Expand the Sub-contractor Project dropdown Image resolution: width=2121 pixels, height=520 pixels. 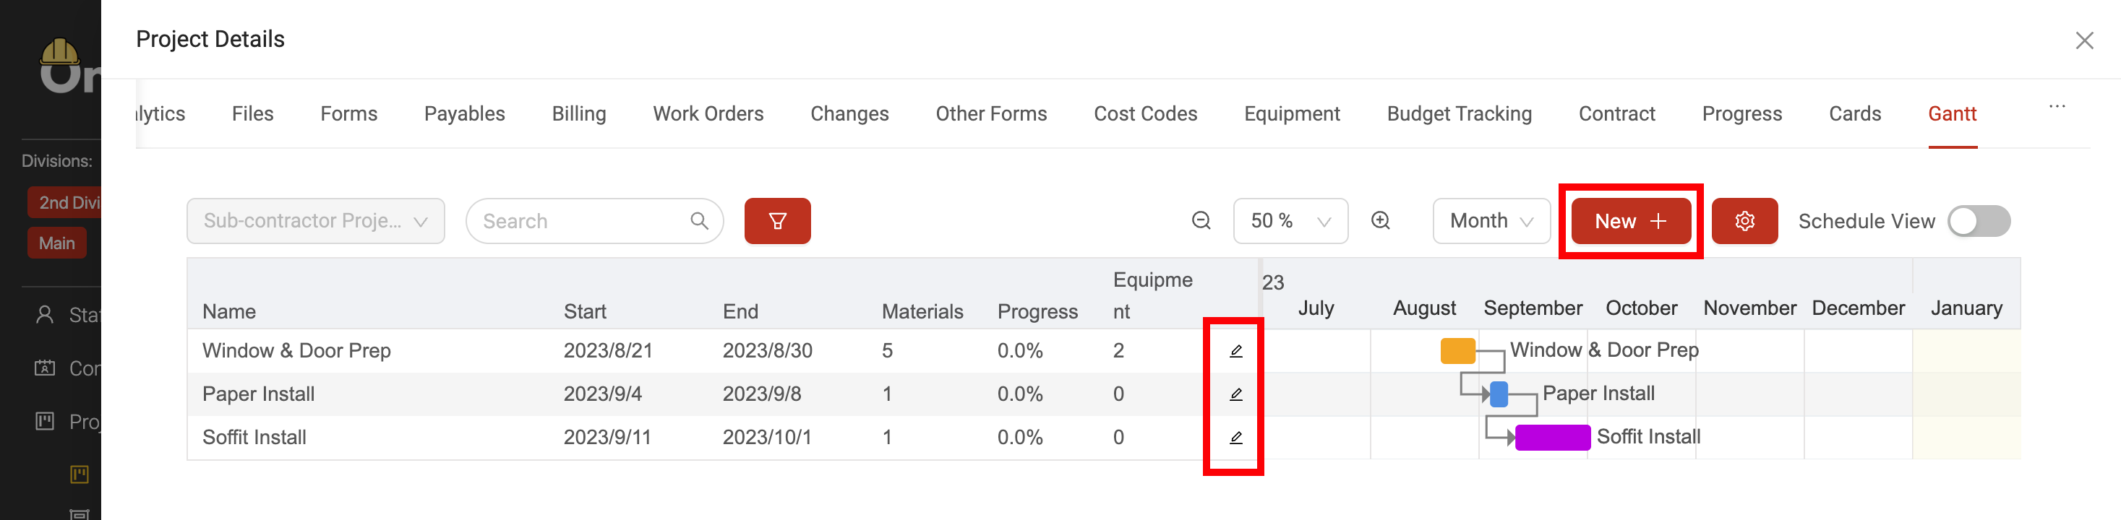315,220
